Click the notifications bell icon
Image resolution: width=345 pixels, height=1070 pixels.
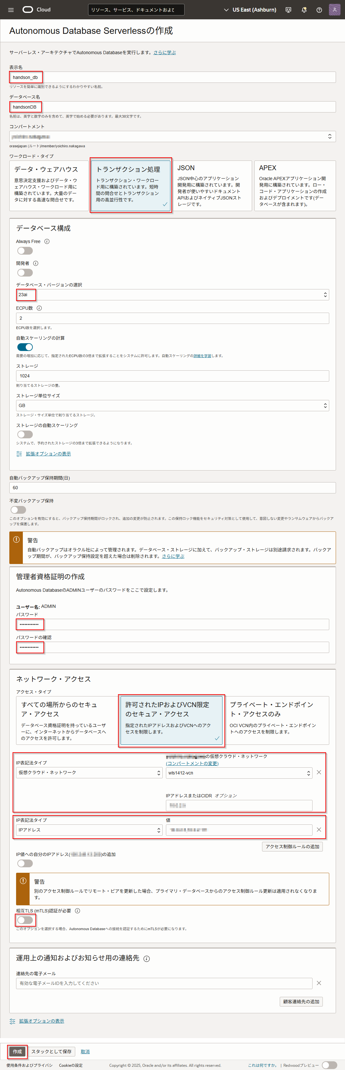304,10
